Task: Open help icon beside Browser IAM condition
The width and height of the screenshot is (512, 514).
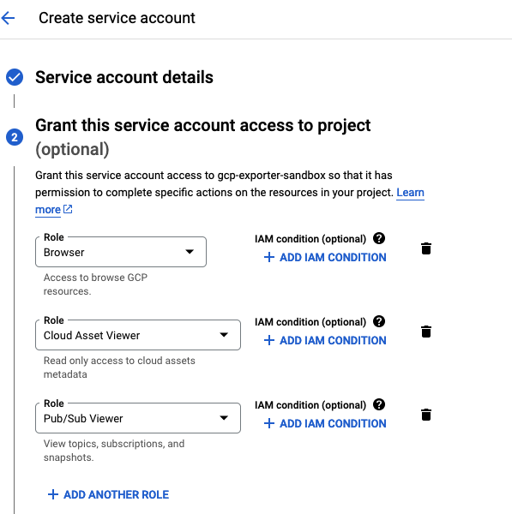Action: click(379, 238)
